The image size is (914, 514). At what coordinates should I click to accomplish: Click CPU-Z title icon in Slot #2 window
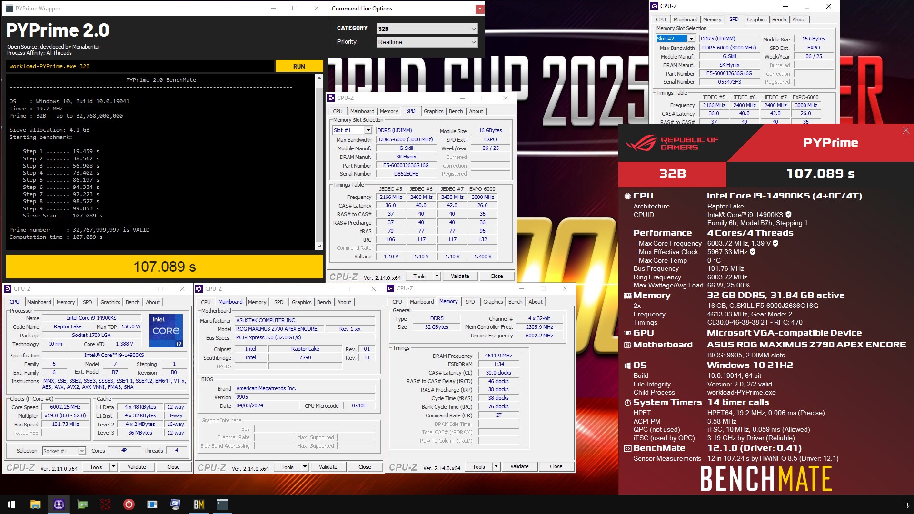coord(655,6)
